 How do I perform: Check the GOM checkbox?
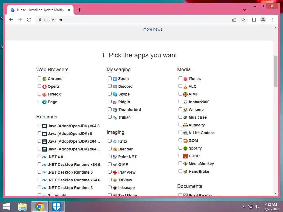(180, 140)
